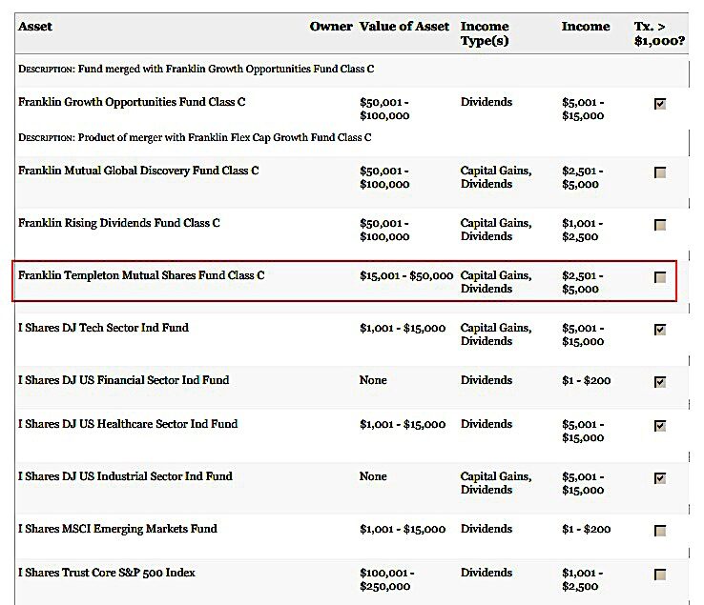The width and height of the screenshot is (704, 605).
Task: Click $1,001 - $15,000 value for Emerging Markets Fund
Action: (403, 529)
